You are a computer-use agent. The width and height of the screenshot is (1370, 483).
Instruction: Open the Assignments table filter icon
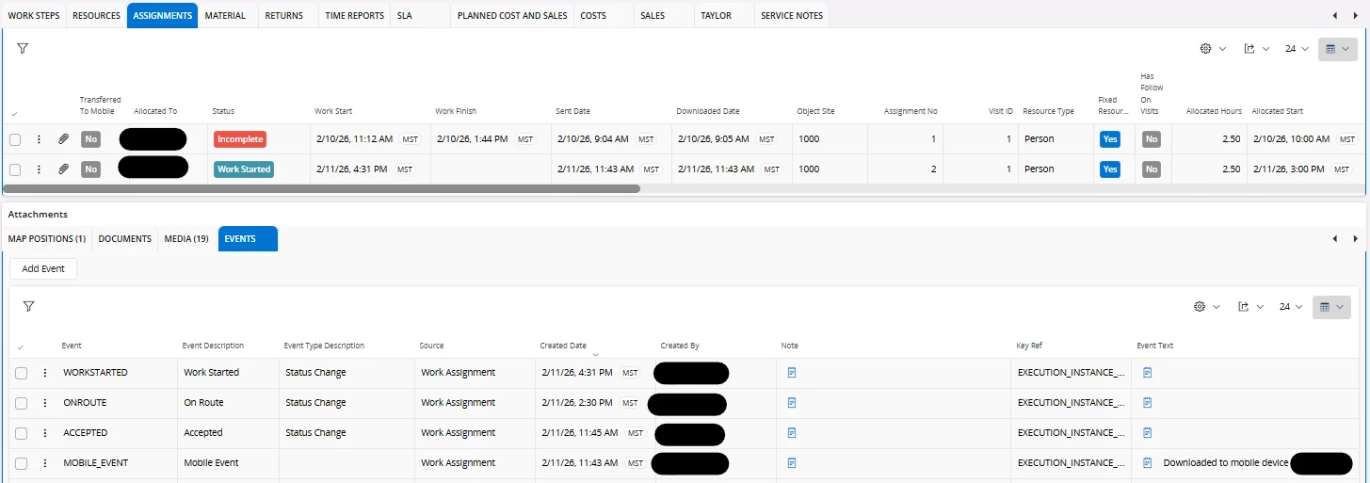pos(23,48)
